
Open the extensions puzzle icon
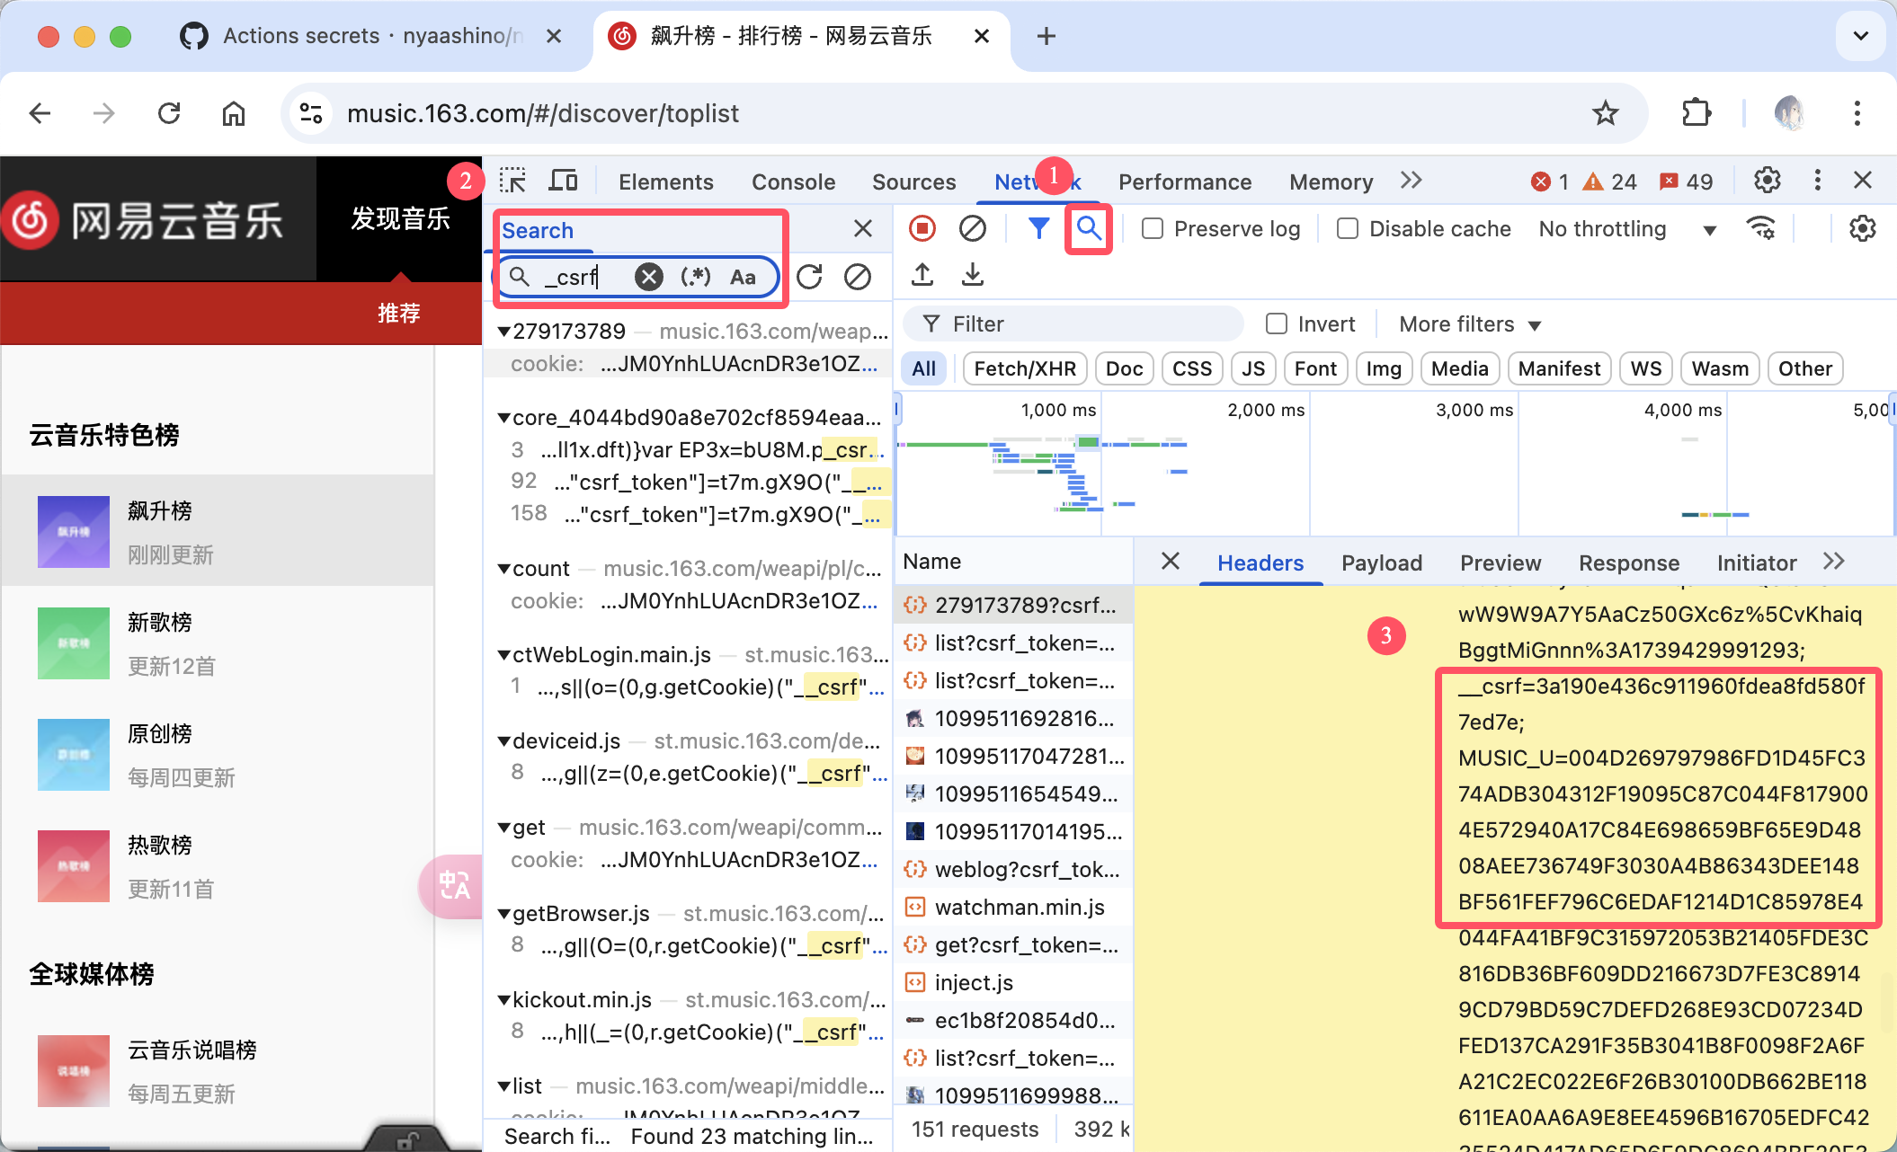pos(1696,113)
